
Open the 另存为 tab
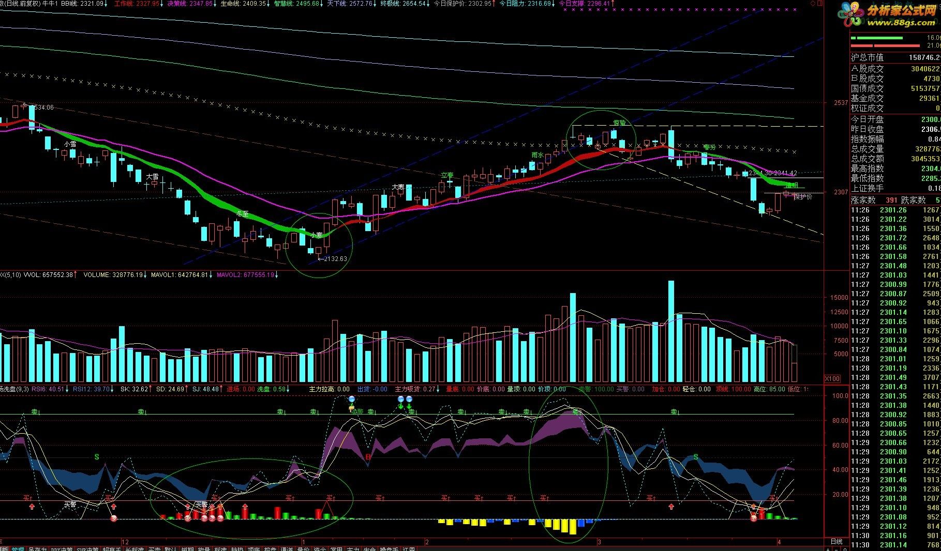pyautogui.click(x=37, y=549)
